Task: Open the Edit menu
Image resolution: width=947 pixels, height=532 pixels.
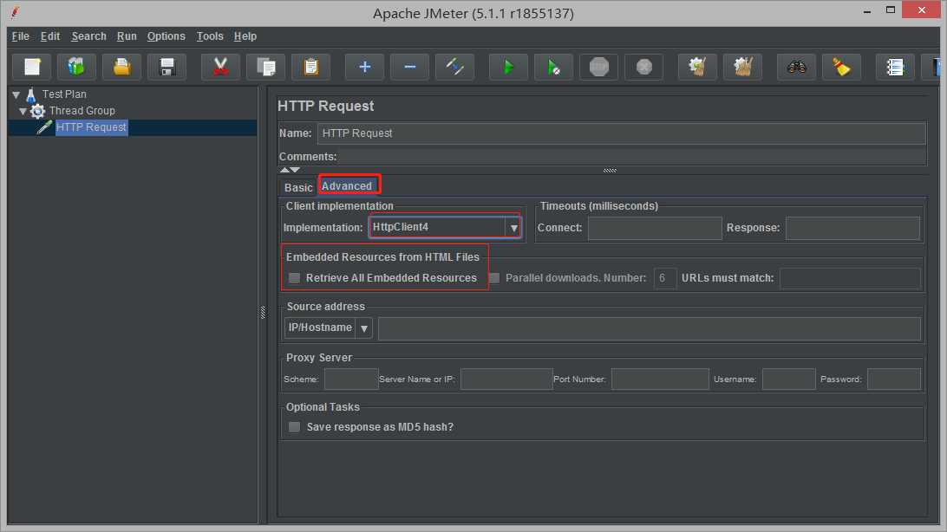Action: tap(50, 36)
